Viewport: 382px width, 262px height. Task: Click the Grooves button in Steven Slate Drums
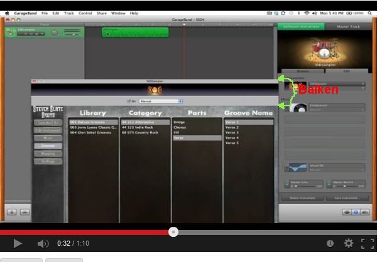[x=48, y=146]
